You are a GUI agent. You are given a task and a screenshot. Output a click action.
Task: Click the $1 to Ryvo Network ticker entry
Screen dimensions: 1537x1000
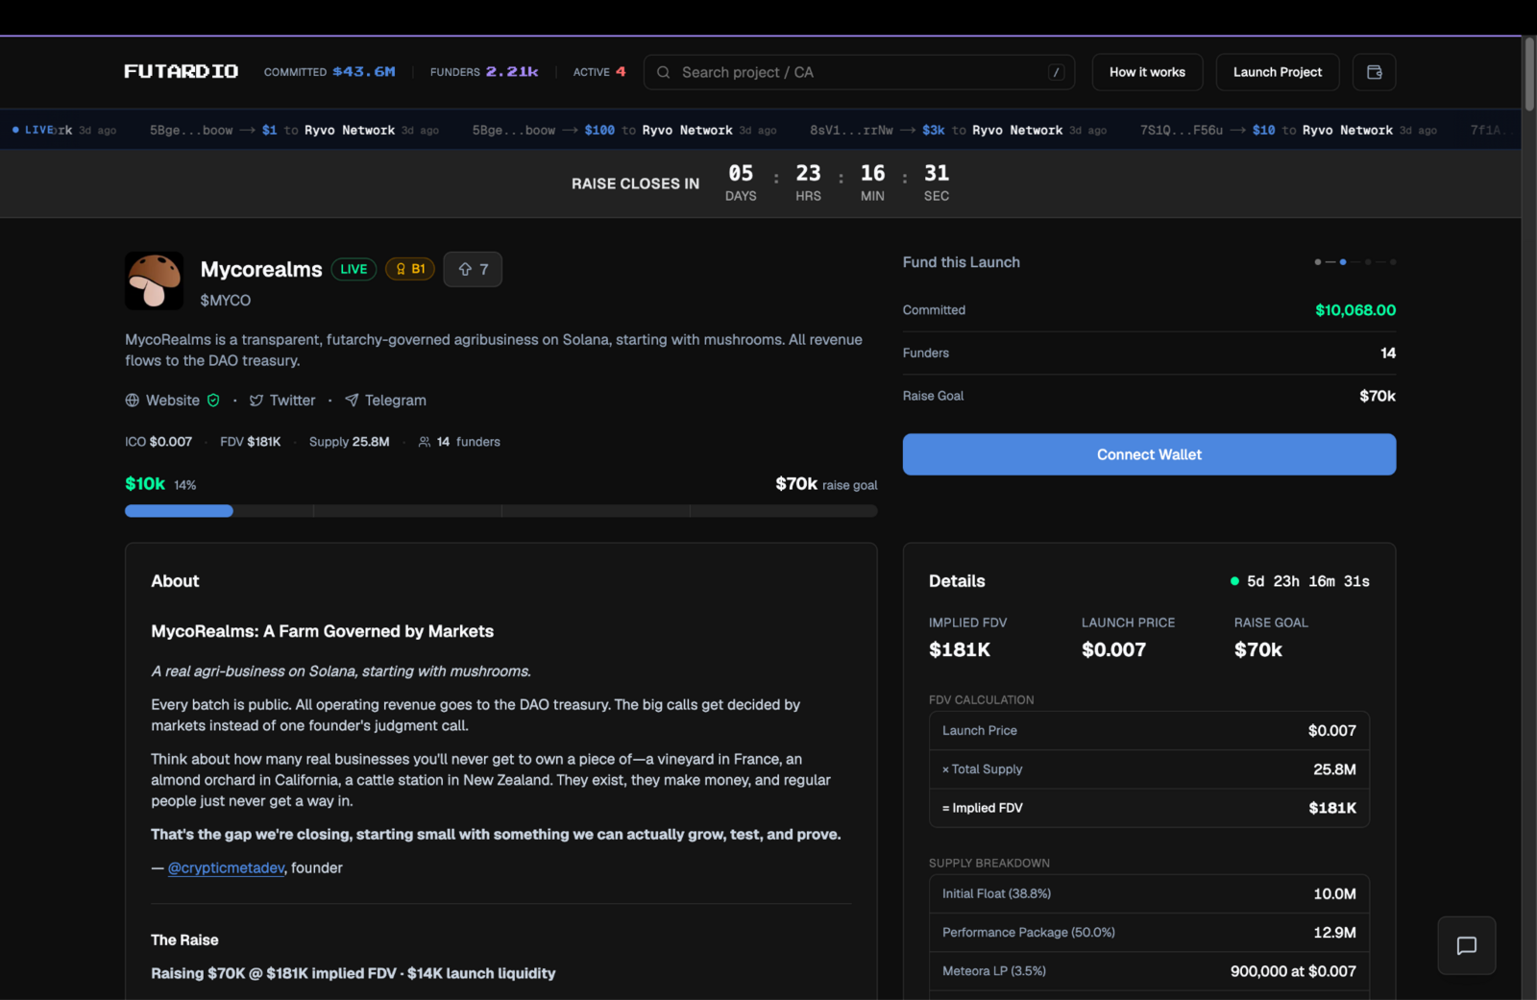294,130
